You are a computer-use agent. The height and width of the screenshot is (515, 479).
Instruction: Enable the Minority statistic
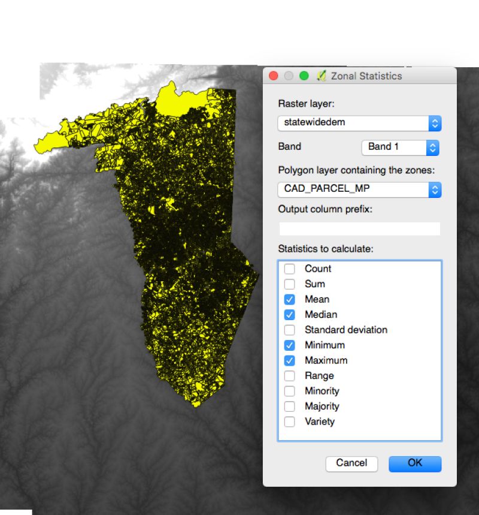coord(289,391)
